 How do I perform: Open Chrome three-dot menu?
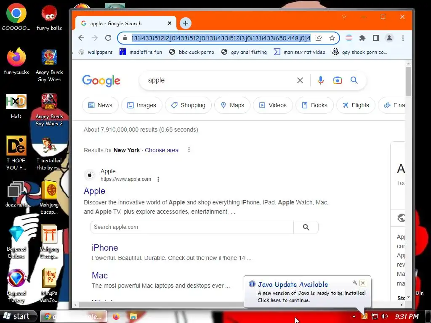coord(403,38)
